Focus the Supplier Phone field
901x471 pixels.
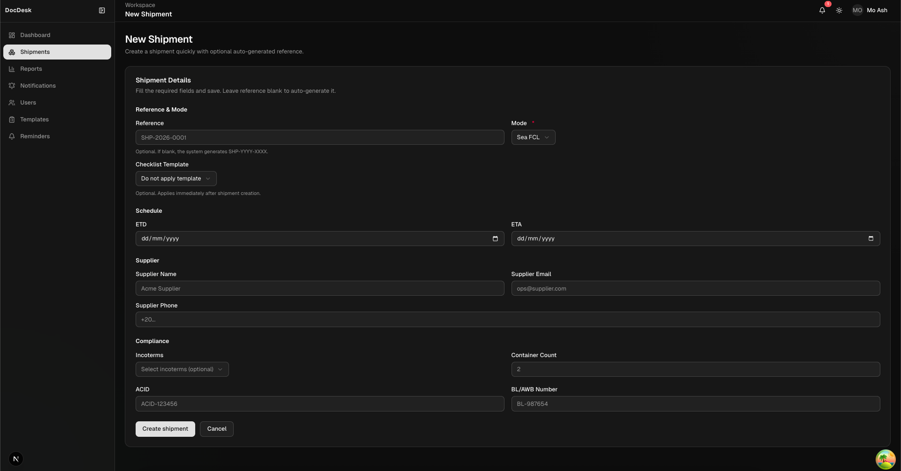[x=508, y=320]
